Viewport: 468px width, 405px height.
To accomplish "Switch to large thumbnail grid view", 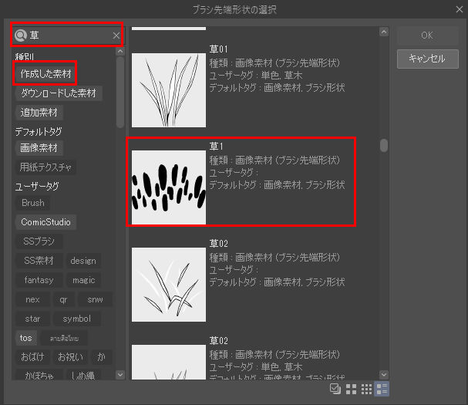I will click(x=352, y=388).
